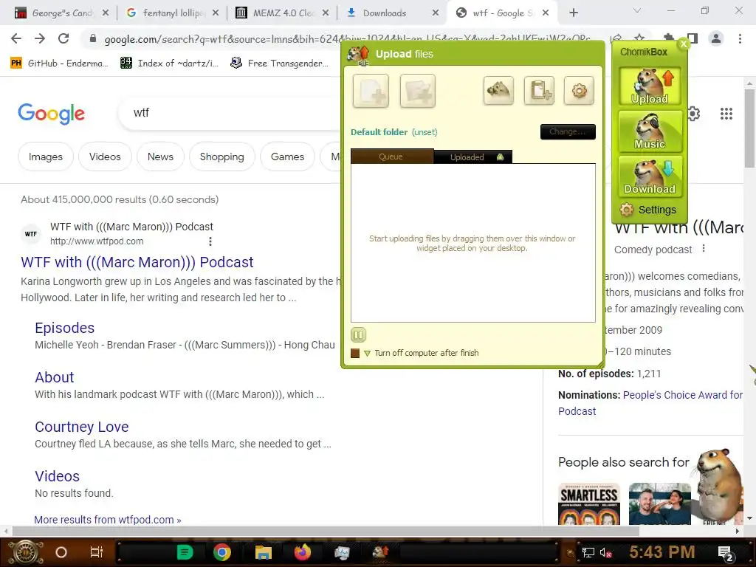
Task: Switch to the Uploaded tab
Action: [472, 157]
